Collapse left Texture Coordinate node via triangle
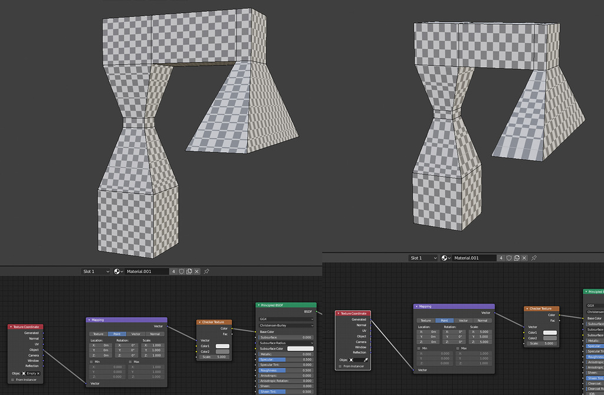The image size is (604, 395). pyautogui.click(x=11, y=327)
